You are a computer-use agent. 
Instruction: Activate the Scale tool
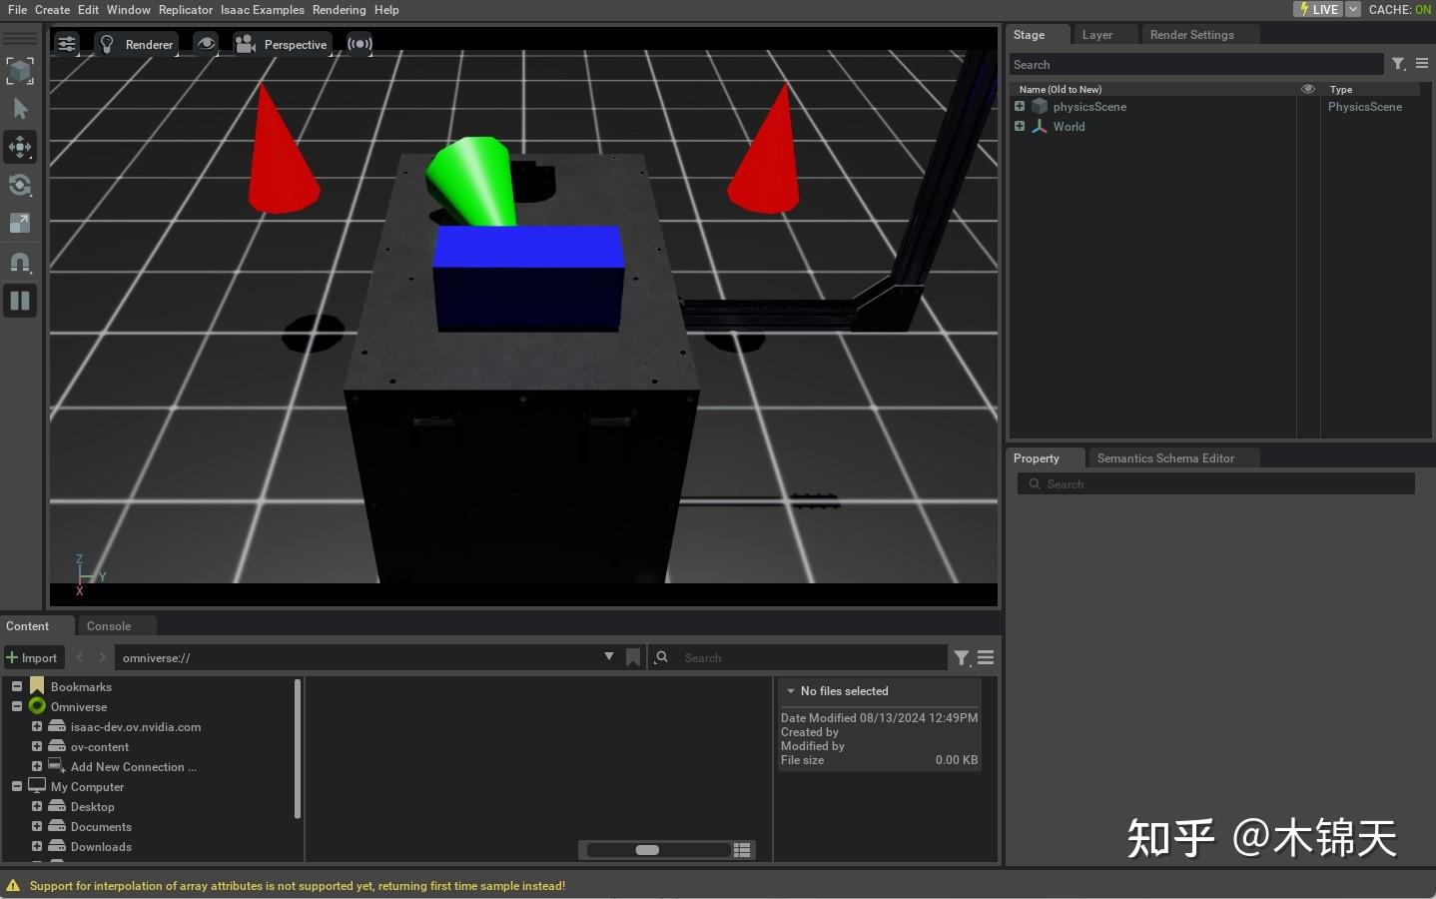[x=20, y=223]
